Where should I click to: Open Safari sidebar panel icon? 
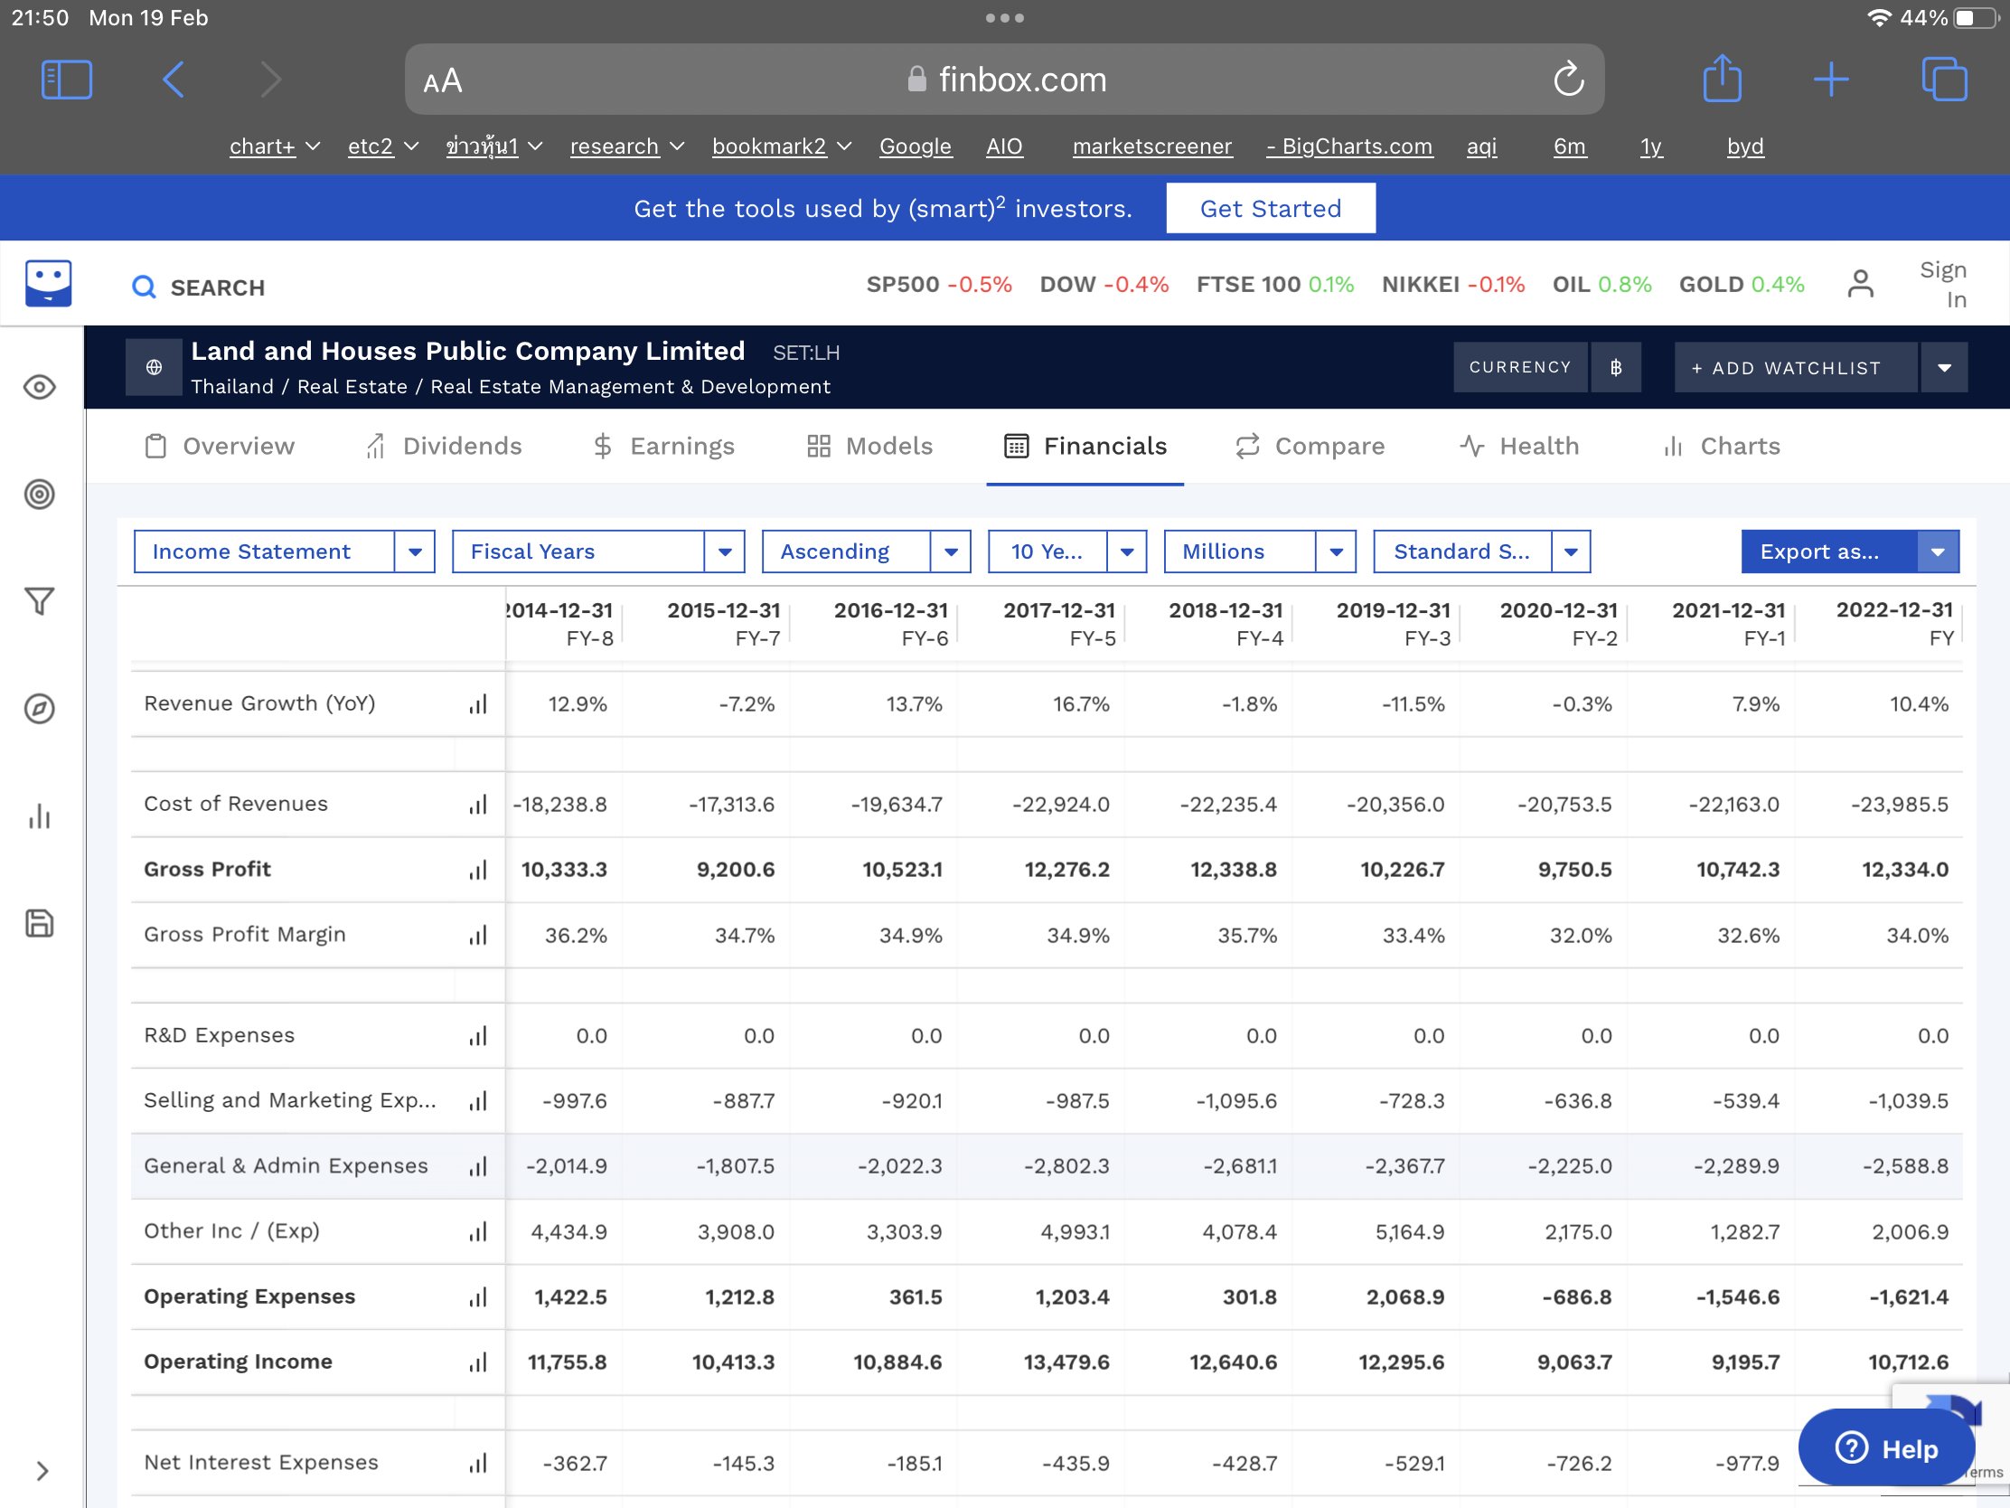tap(66, 80)
